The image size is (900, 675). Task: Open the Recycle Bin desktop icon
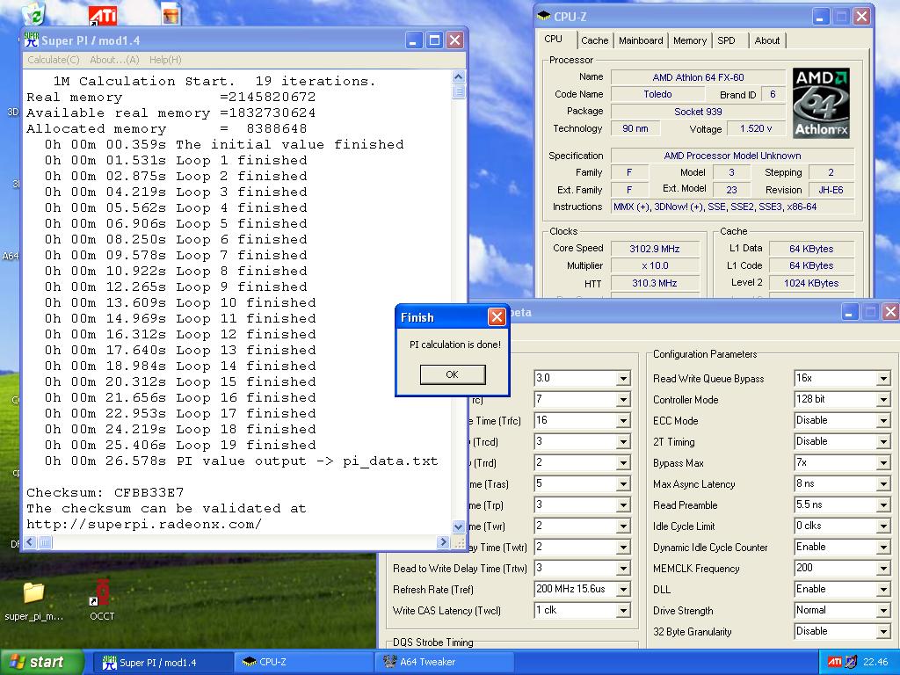34,14
